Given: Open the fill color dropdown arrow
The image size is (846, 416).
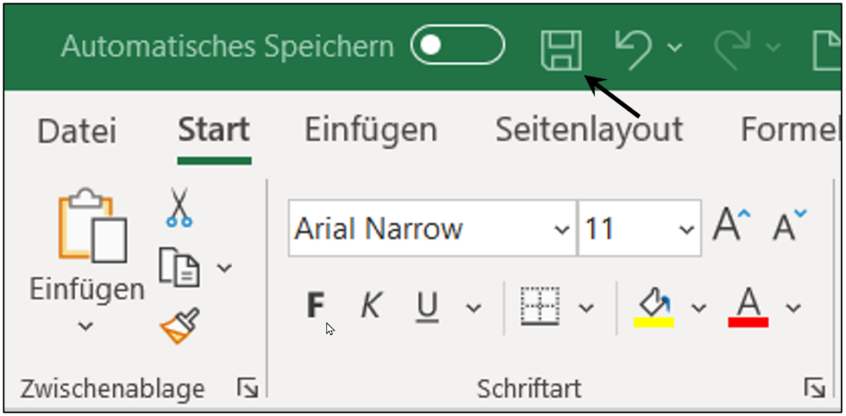Looking at the screenshot, I should (x=699, y=308).
